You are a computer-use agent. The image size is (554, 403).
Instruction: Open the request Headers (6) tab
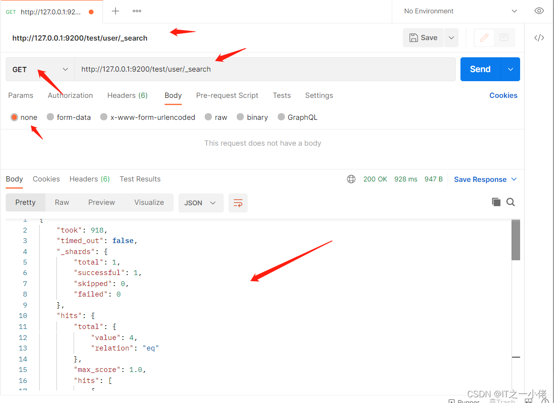(x=127, y=95)
